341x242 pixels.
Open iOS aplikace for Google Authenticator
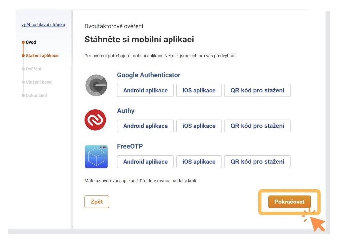(x=199, y=90)
